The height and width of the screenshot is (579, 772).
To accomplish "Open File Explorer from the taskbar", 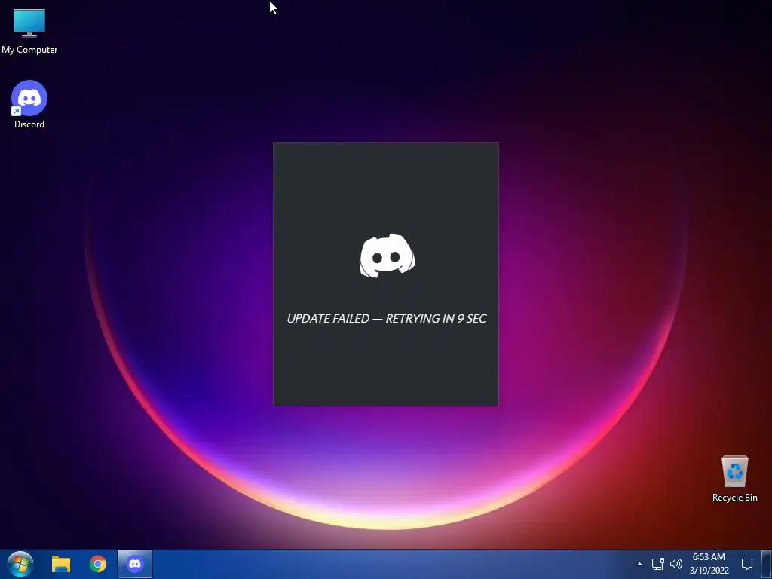I will pos(61,564).
